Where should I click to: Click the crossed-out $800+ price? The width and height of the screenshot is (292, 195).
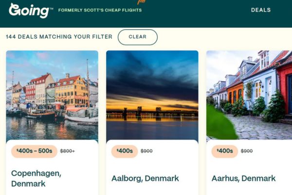point(68,151)
